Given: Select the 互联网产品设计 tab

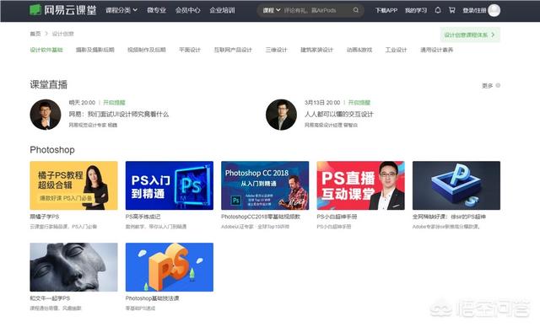Looking at the screenshot, I should tap(233, 50).
